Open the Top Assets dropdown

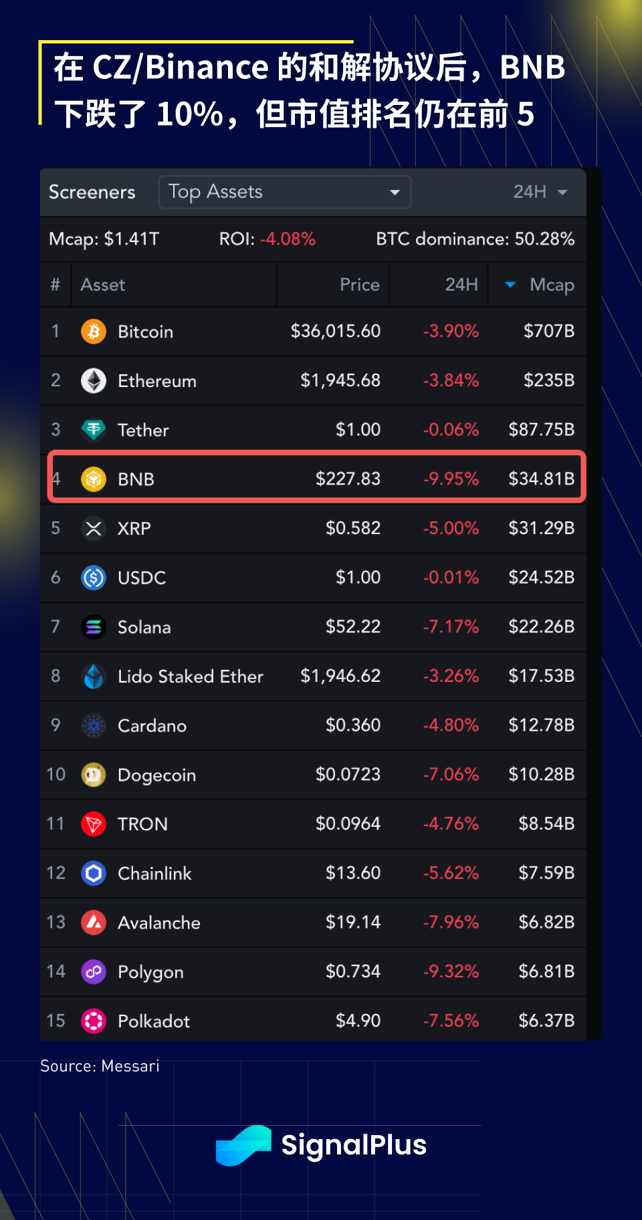click(x=285, y=192)
